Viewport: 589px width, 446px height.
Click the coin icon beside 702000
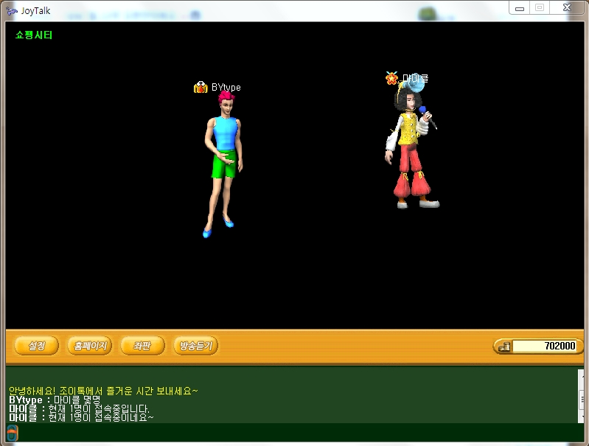[503, 346]
